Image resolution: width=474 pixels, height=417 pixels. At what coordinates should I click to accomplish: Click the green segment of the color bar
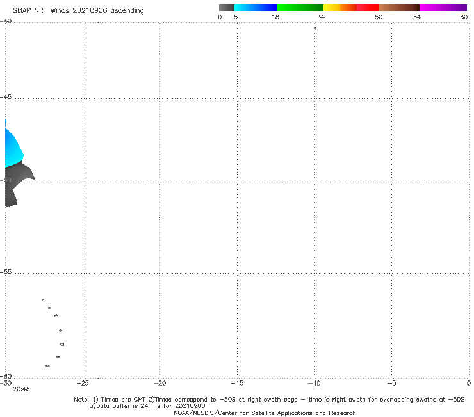click(x=300, y=8)
